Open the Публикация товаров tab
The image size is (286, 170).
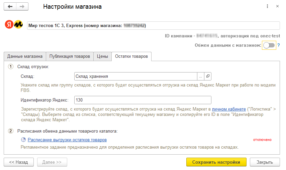pyautogui.click(x=69, y=56)
